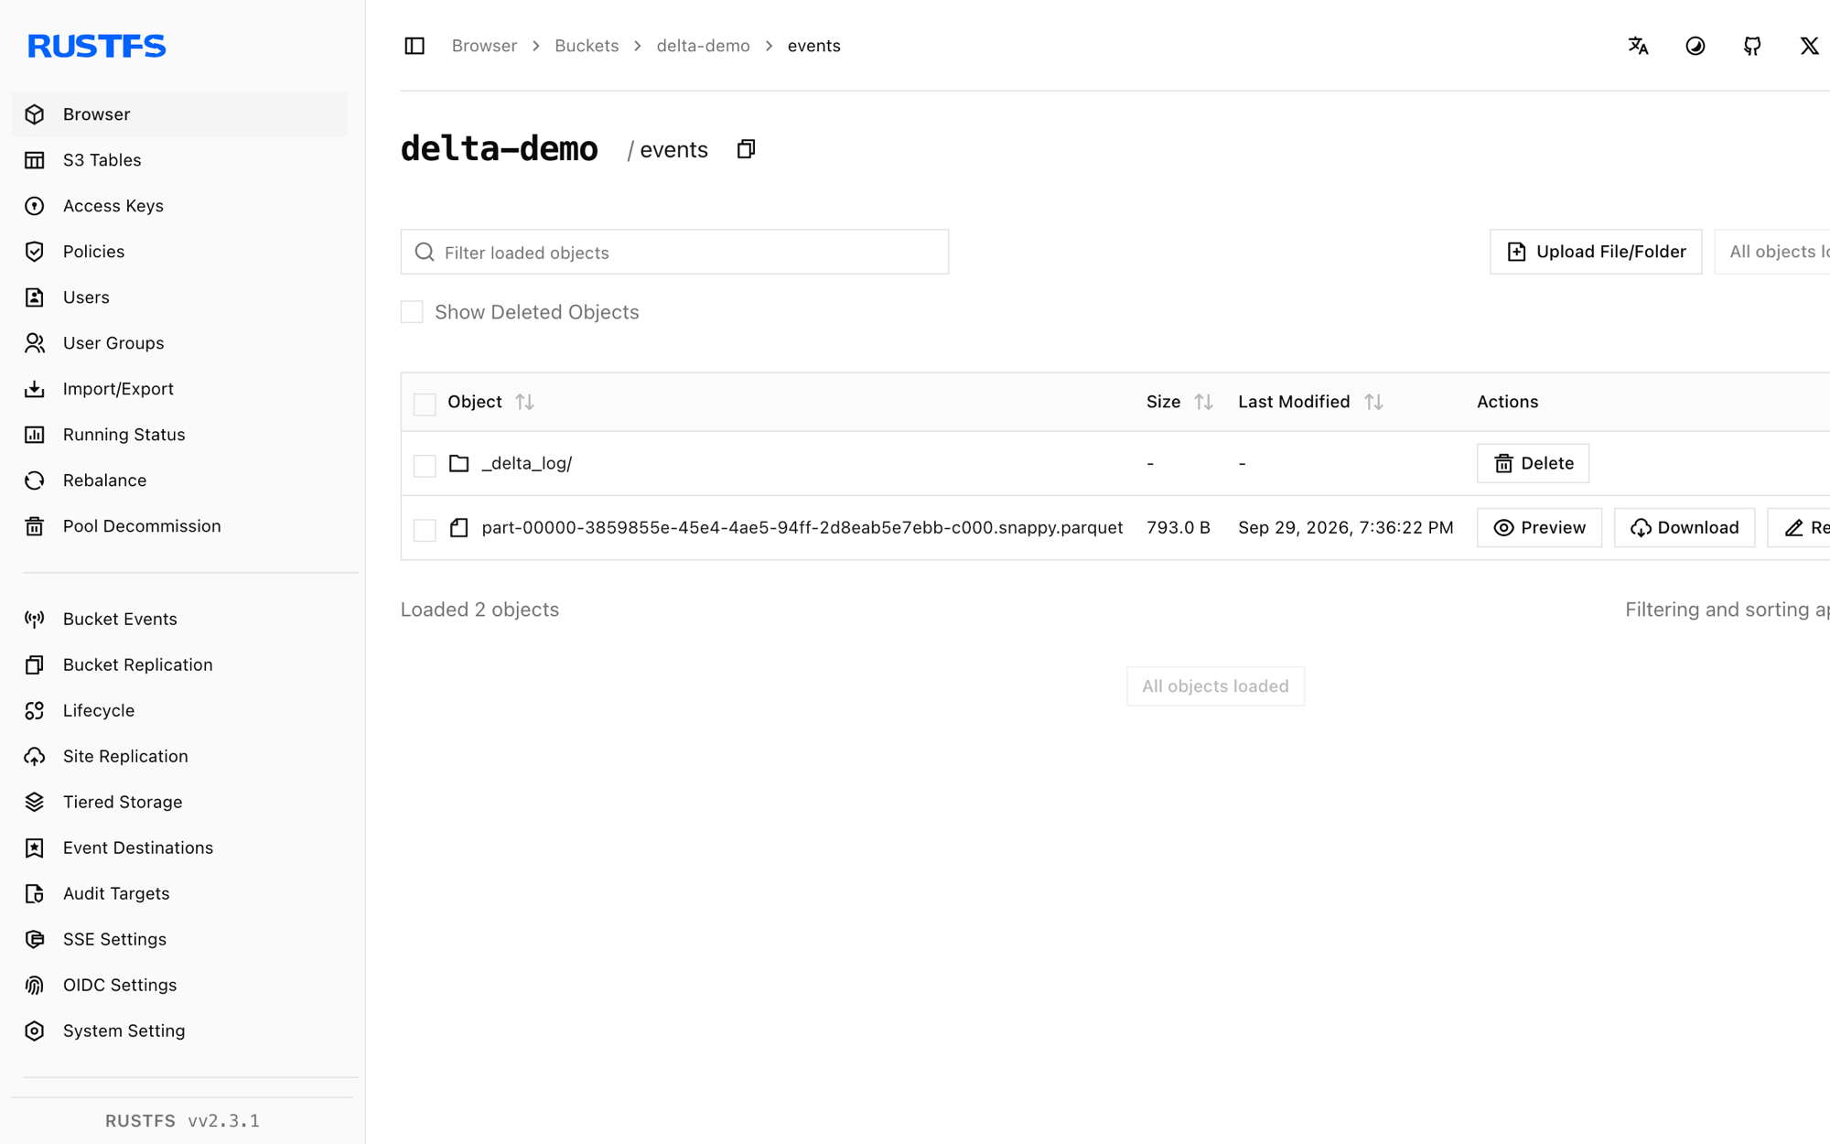This screenshot has height=1144, width=1830.
Task: Select the parquet file row checkbox
Action: (x=425, y=529)
